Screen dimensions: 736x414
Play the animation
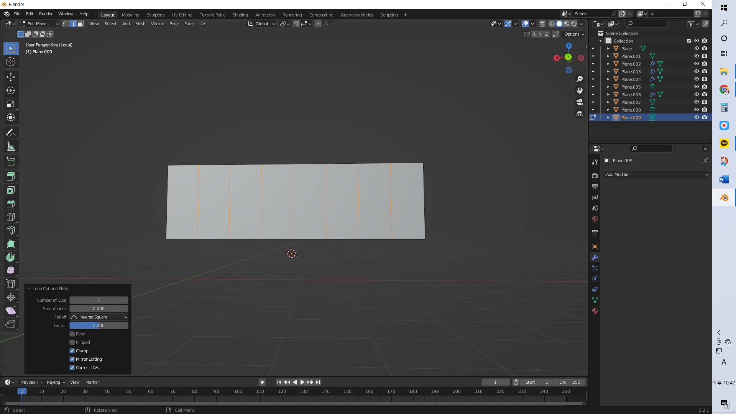coord(302,382)
